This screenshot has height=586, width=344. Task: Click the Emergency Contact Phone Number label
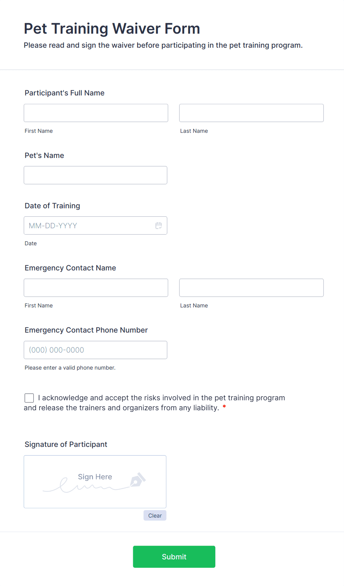click(86, 330)
